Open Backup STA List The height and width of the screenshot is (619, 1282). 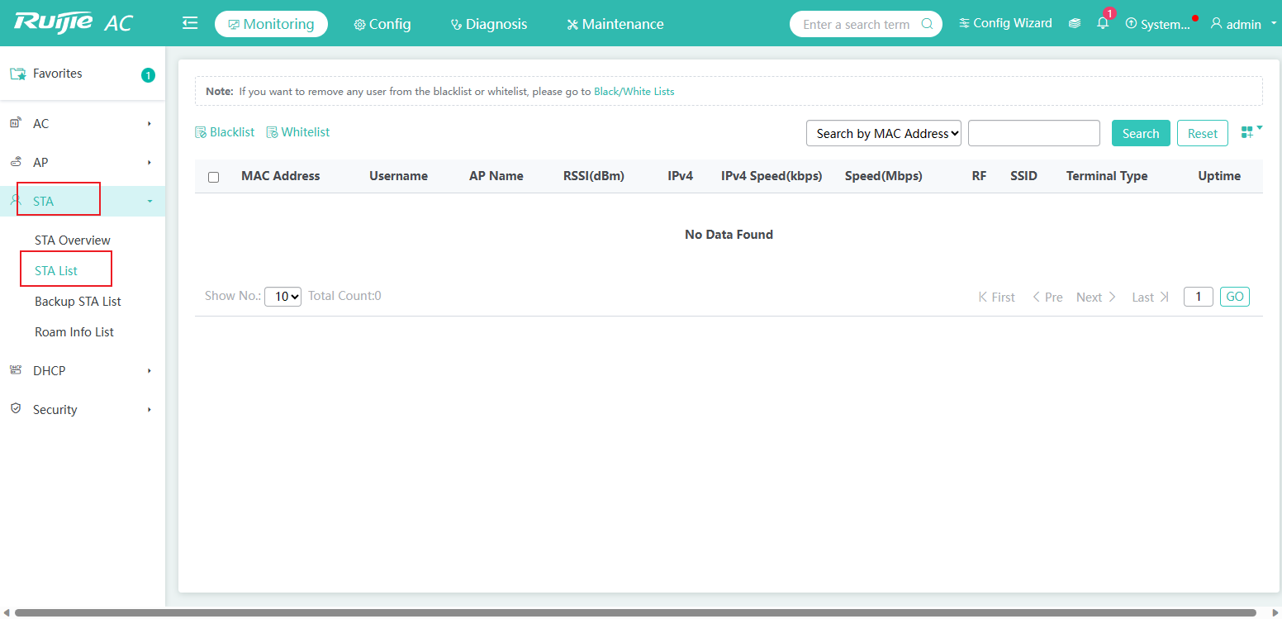click(78, 302)
